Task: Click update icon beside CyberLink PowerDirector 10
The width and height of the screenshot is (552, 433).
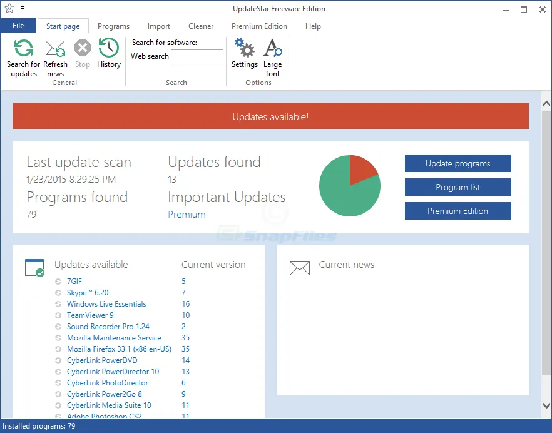Action: point(58,372)
